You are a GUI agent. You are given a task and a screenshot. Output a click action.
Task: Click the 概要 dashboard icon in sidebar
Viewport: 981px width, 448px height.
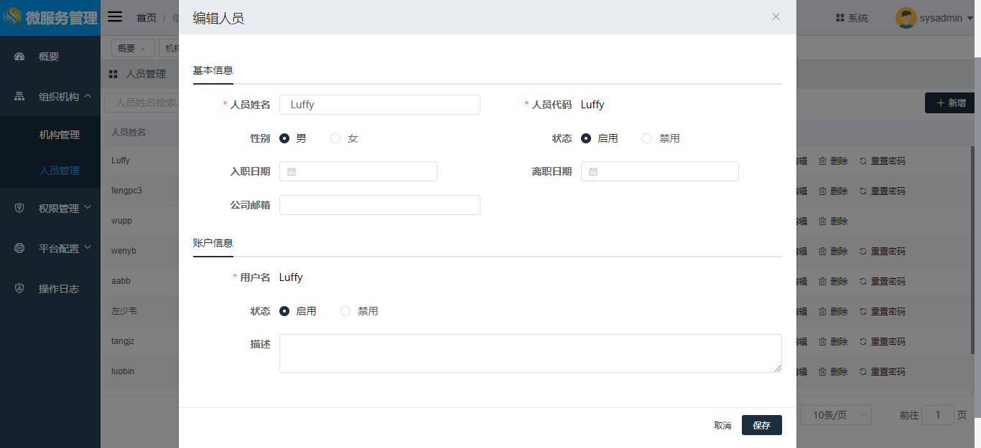[20, 57]
